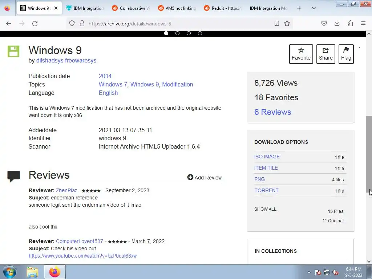Viewport: 372px width, 279px height.
Task: Download the TORRENT file
Action: (266, 190)
